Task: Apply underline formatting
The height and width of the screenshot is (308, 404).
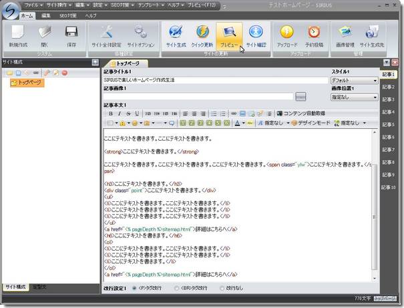Action: [137, 113]
